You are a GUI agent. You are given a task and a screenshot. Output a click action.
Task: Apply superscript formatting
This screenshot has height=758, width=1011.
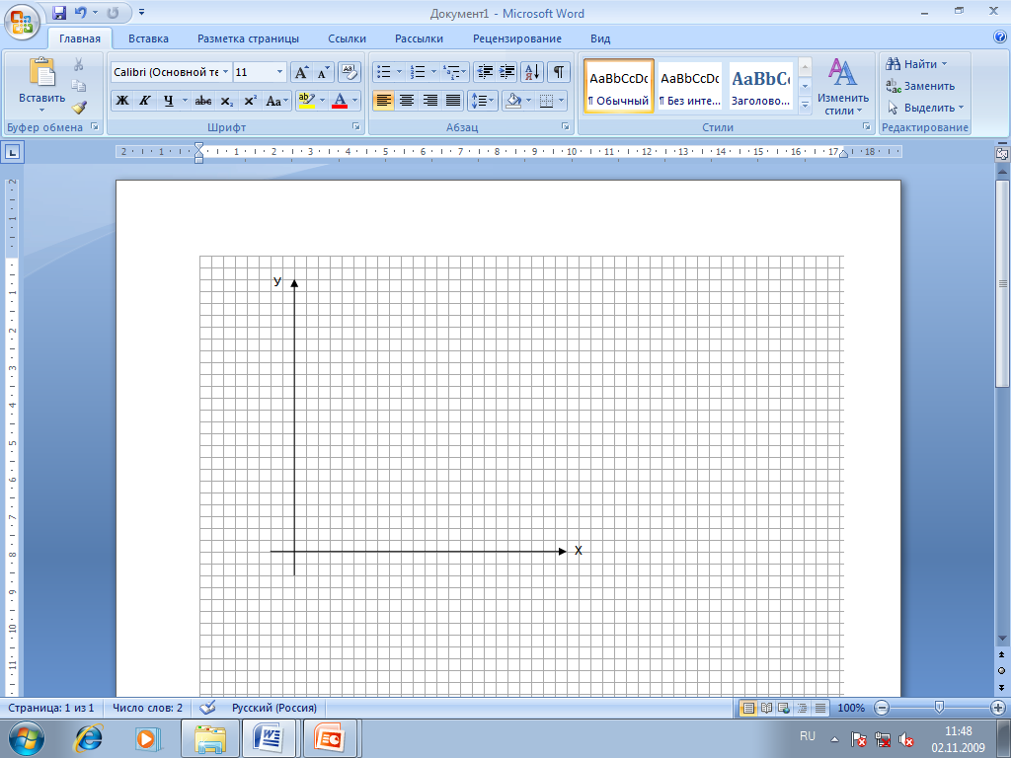pos(250,101)
